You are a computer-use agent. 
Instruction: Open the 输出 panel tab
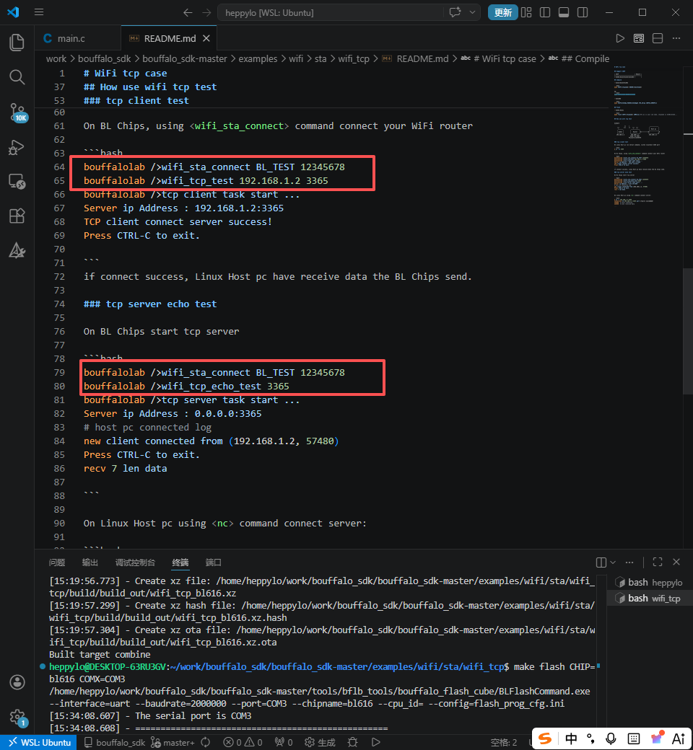(x=90, y=562)
